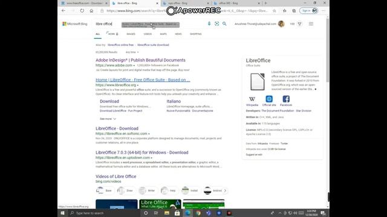Click libreoffice suite download suggestion
The height and width of the screenshot is (217, 387).
pyautogui.click(x=153, y=45)
